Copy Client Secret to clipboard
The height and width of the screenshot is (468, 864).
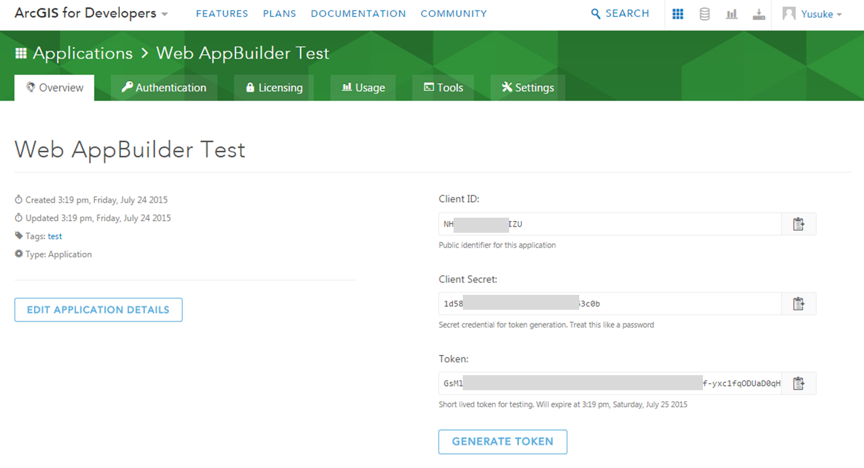[799, 304]
